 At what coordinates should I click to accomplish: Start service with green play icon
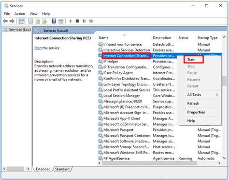(x=71, y=21)
